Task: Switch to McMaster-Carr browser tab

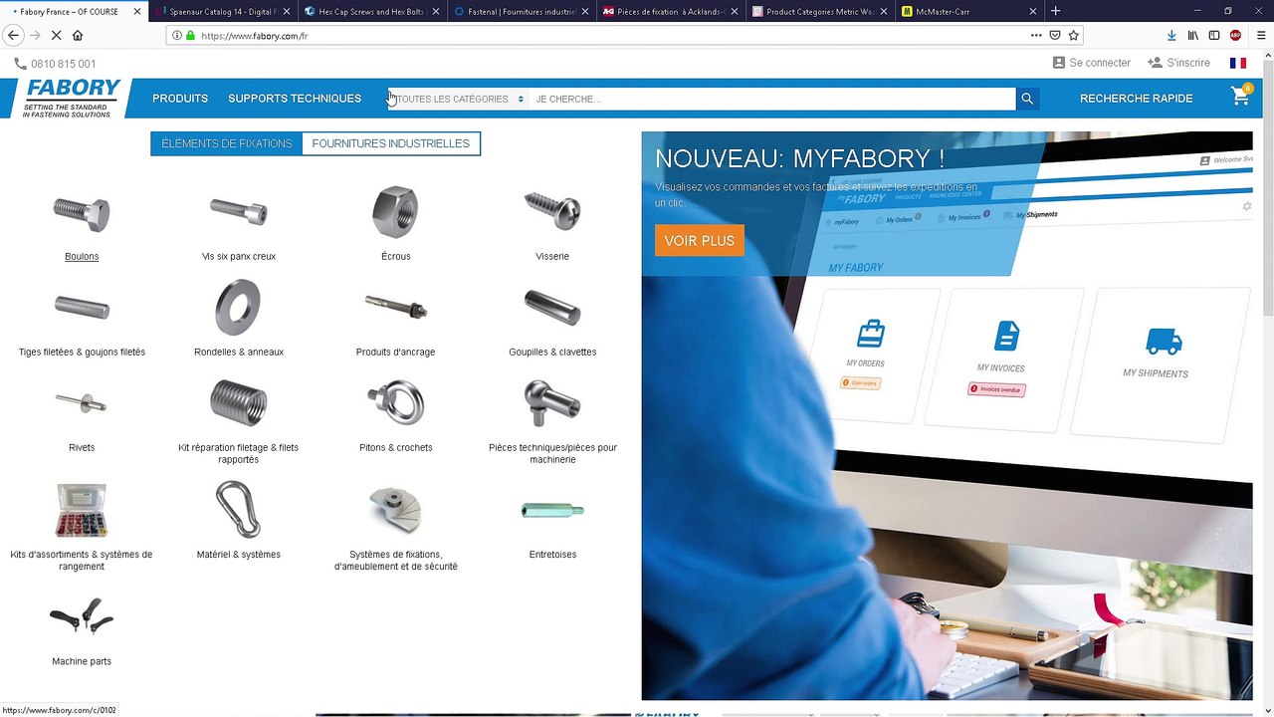Action: (x=969, y=11)
